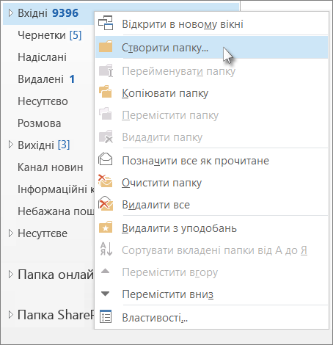Open the Небажана пошта folder
The width and height of the screenshot is (333, 345).
tap(56, 211)
